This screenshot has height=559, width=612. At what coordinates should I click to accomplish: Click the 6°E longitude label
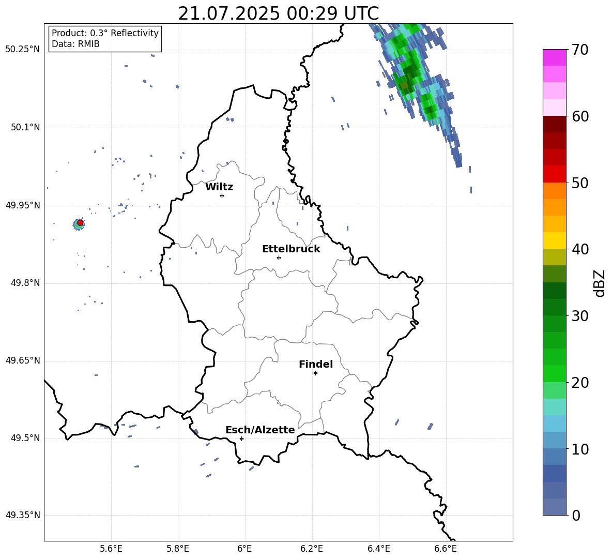coord(244,549)
